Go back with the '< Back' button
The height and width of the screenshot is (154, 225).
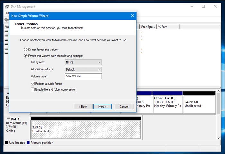[83, 106]
